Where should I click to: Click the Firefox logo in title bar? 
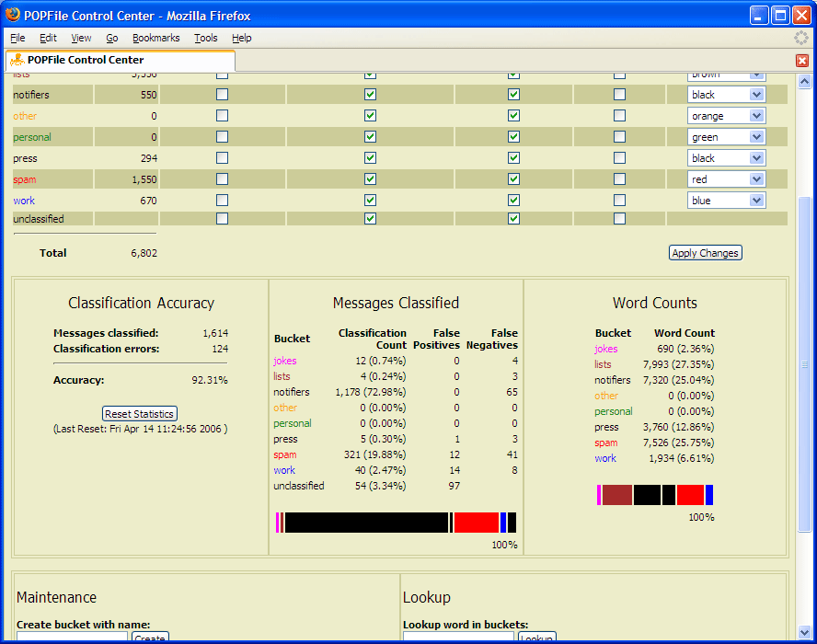coord(13,15)
